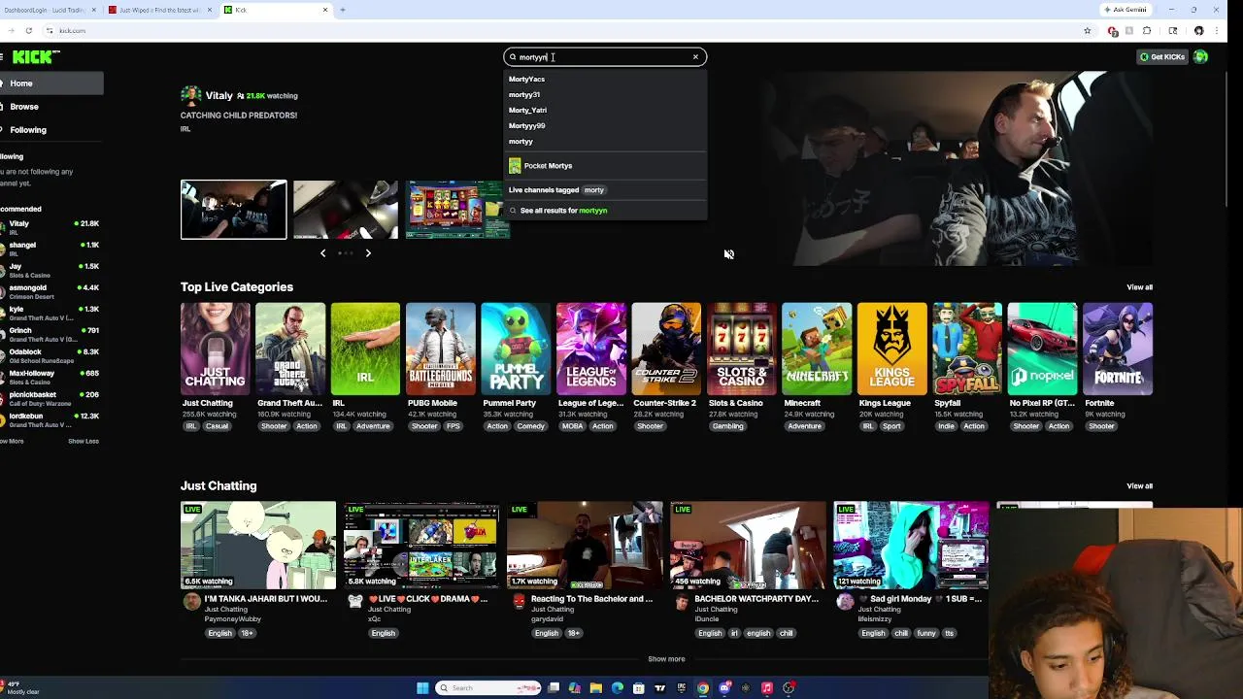Screen dimensions: 1243x699
Task: Open the I'M TANKA JAHARI stream thumbnail
Action: [x=258, y=546]
